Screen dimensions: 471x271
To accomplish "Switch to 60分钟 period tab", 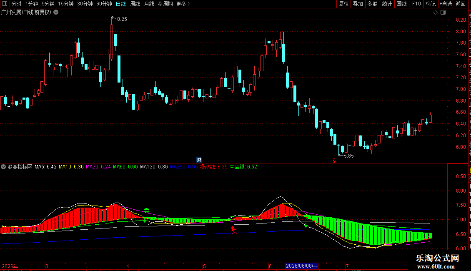I will point(104,4).
